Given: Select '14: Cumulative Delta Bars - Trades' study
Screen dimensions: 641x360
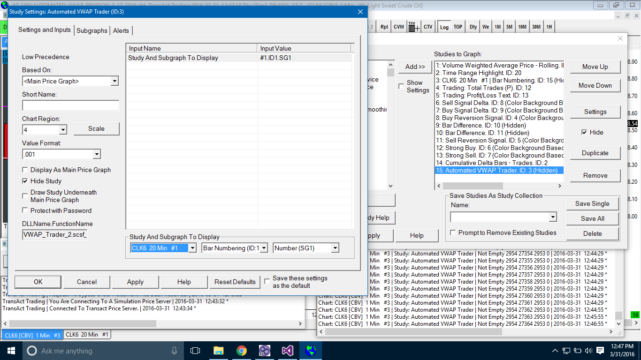Looking at the screenshot, I should click(499, 163).
